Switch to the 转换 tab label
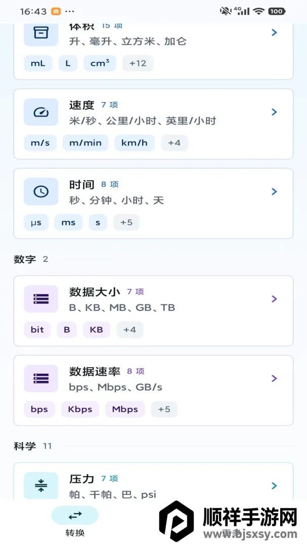 pyautogui.click(x=75, y=533)
